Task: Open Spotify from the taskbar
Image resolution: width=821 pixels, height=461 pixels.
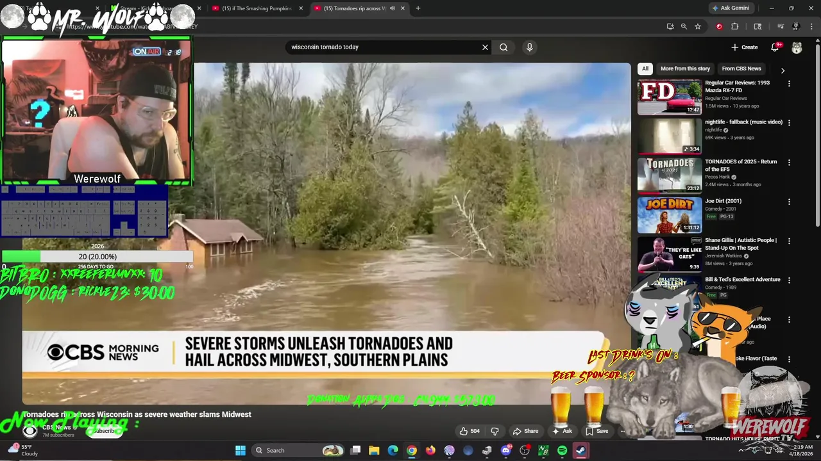Action: click(x=562, y=450)
